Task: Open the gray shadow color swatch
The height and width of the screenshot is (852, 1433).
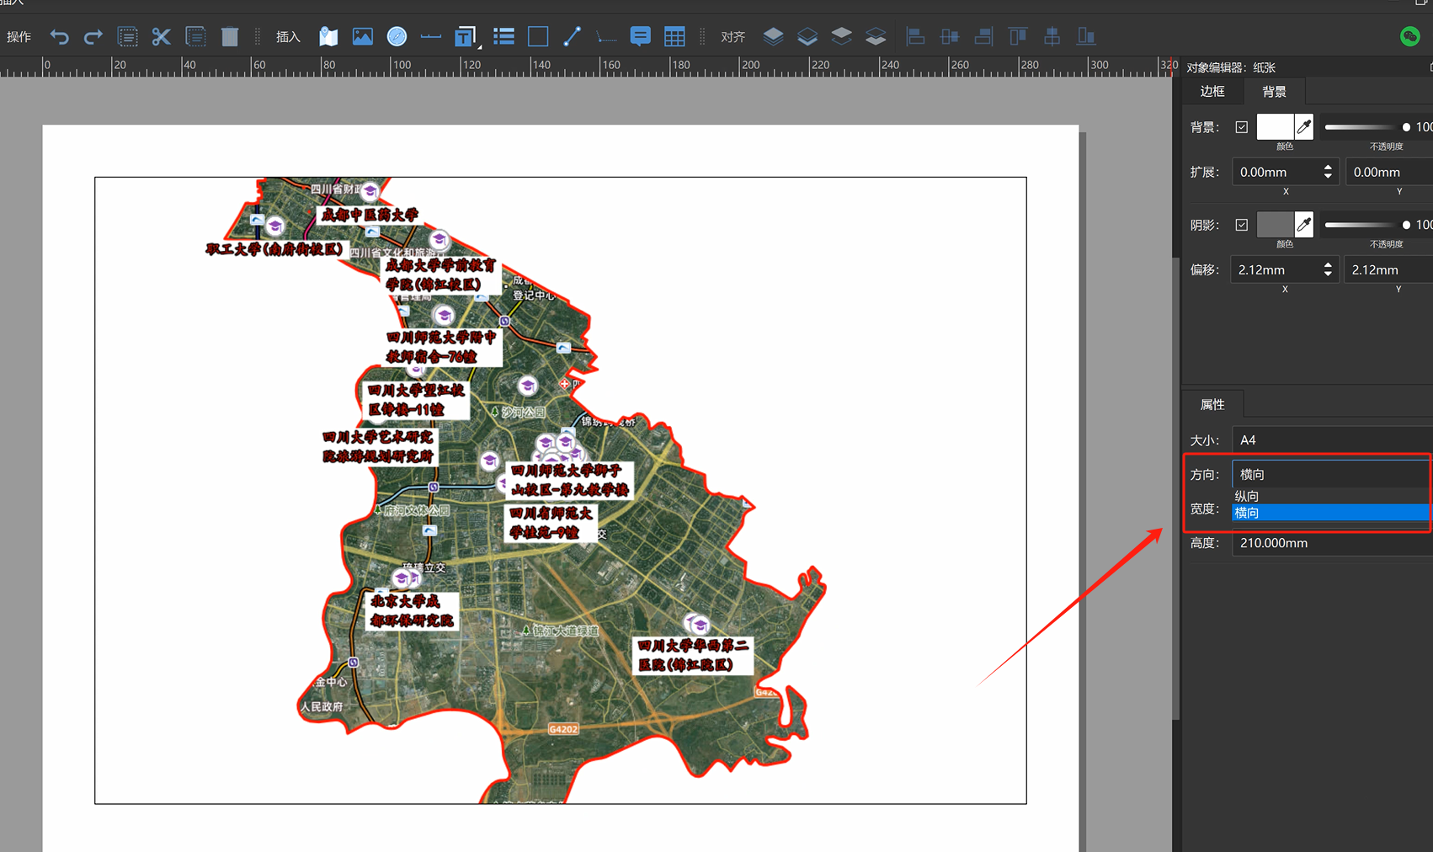Action: (x=1275, y=225)
